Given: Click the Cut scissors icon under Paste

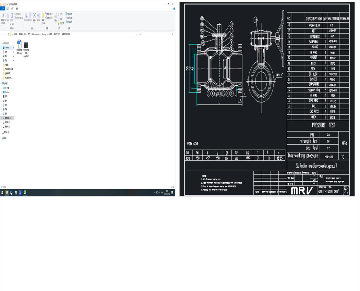Looking at the screenshot, I should click(x=12, y=24).
